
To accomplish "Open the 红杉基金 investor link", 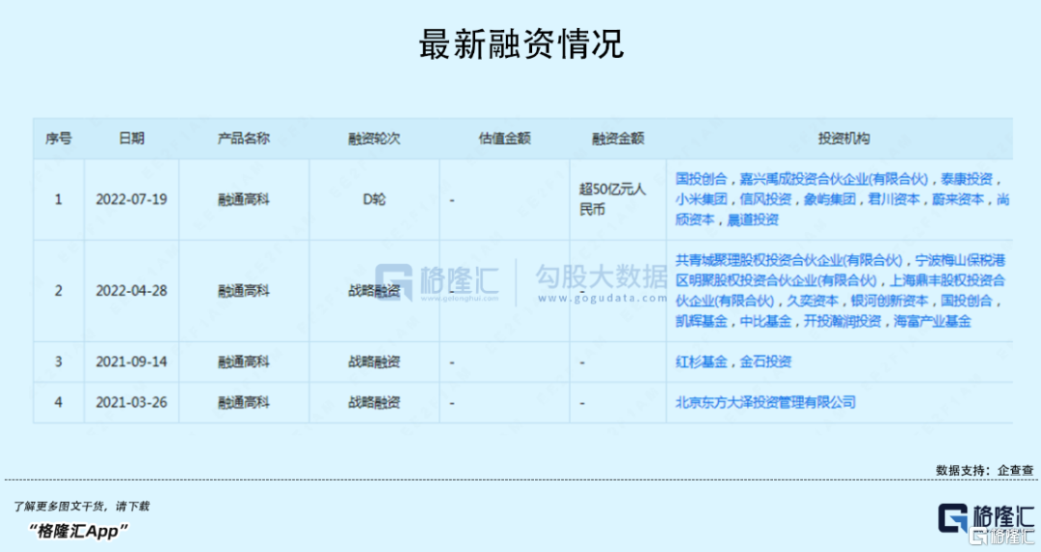I will coord(701,361).
